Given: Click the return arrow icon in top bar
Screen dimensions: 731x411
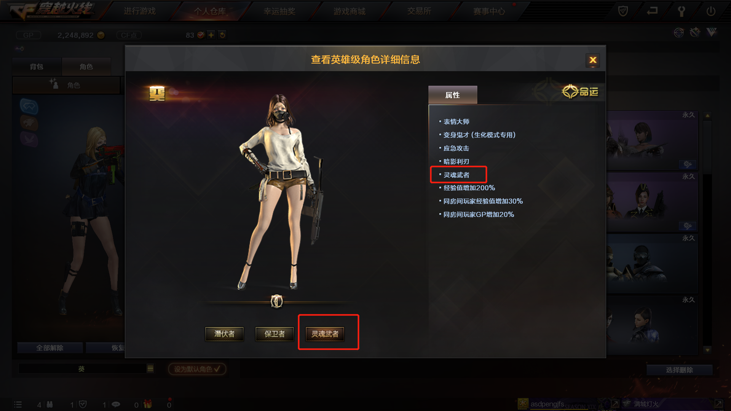Looking at the screenshot, I should [x=652, y=11].
